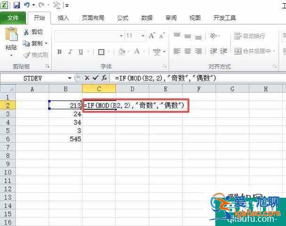The height and width of the screenshot is (226, 286).
Task: Open the 文件 (File) menu
Action: (13, 18)
